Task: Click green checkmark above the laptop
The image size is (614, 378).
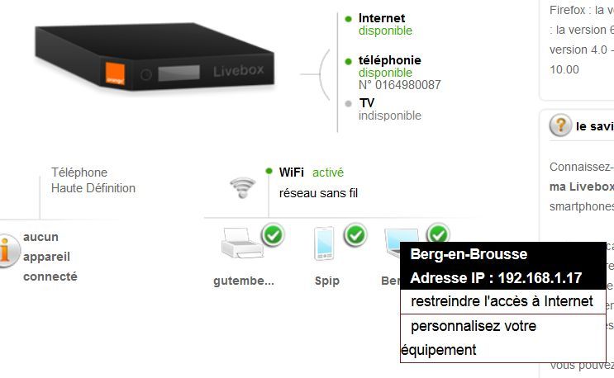Action: (438, 233)
